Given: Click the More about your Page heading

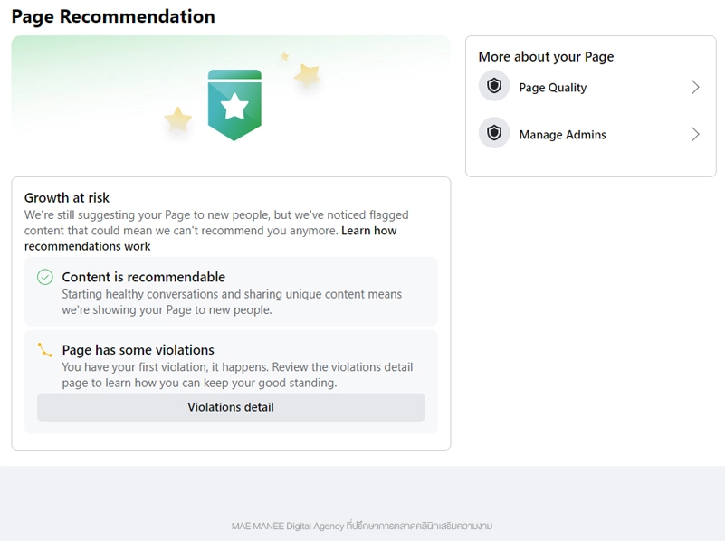Looking at the screenshot, I should point(546,56).
